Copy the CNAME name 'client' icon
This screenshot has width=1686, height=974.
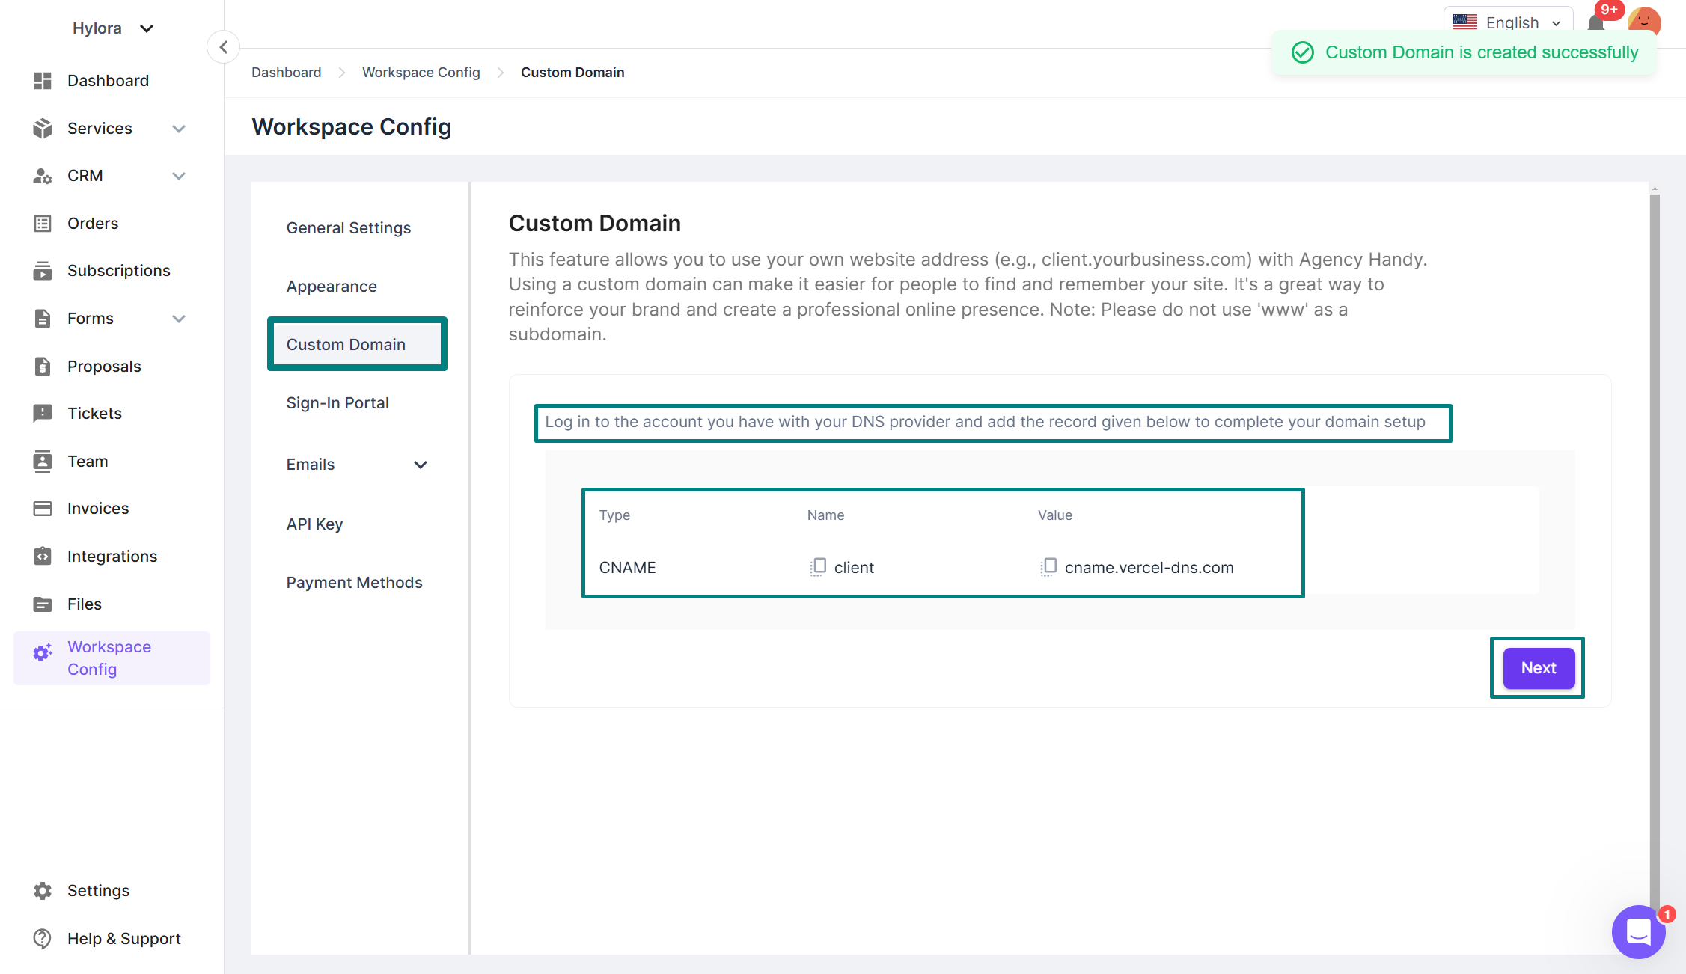(x=818, y=567)
